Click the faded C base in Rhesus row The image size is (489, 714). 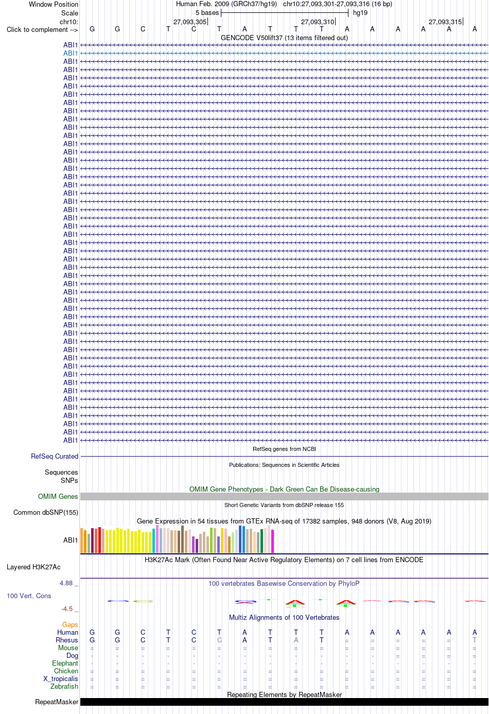(x=219, y=640)
